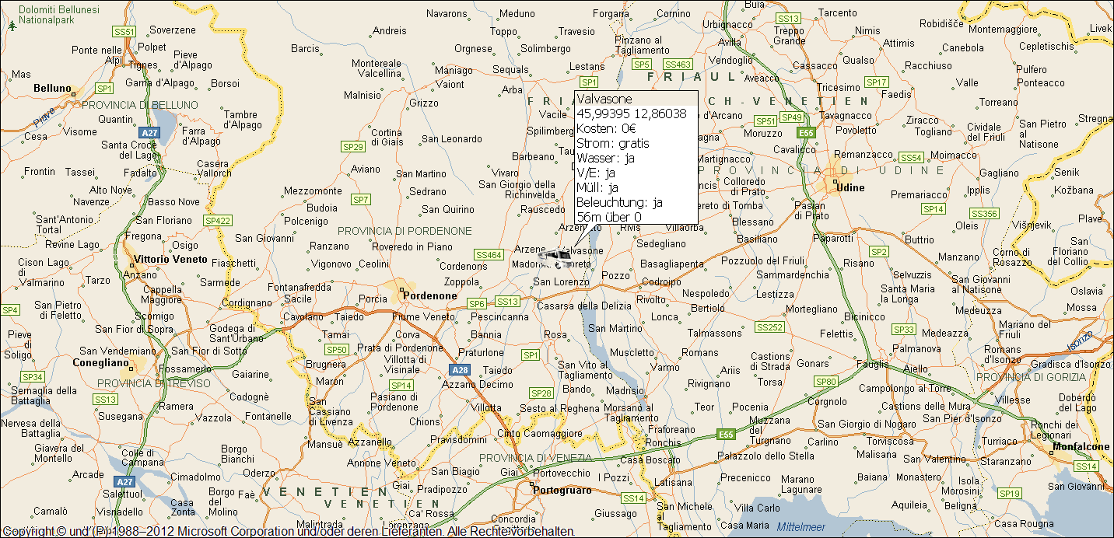Click the SS54 road shield
This screenshot has height=538, width=1114.
tap(911, 158)
